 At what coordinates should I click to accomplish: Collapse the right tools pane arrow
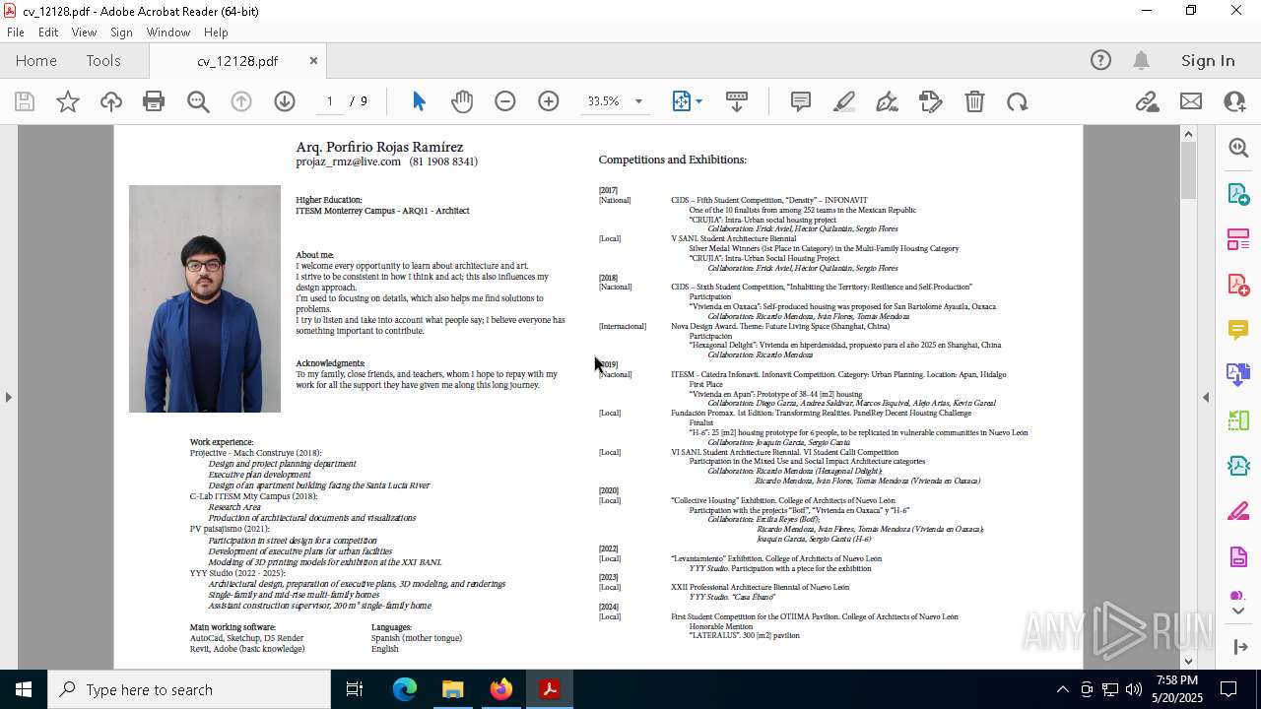[x=1206, y=397]
